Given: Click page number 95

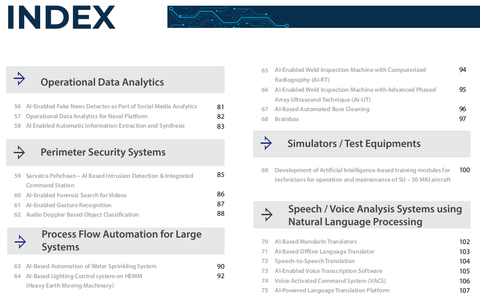Looking at the screenshot, I should (463, 89).
